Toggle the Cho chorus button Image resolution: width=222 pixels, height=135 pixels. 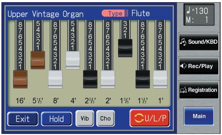[105, 118]
